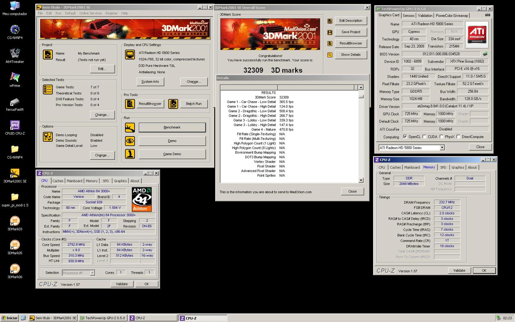Click the Show Details button
515x322 pixels.
(351, 55)
